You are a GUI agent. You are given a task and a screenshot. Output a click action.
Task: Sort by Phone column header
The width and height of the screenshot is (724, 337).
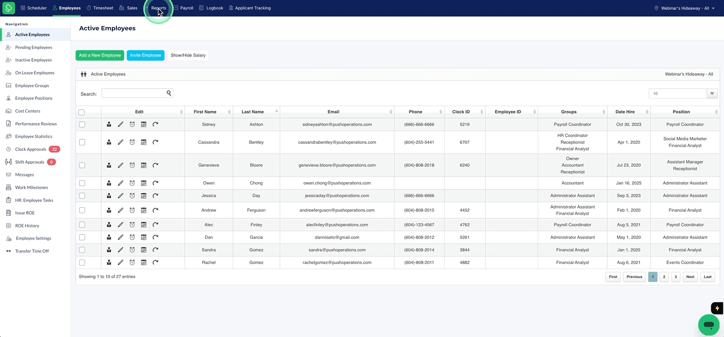(419, 112)
